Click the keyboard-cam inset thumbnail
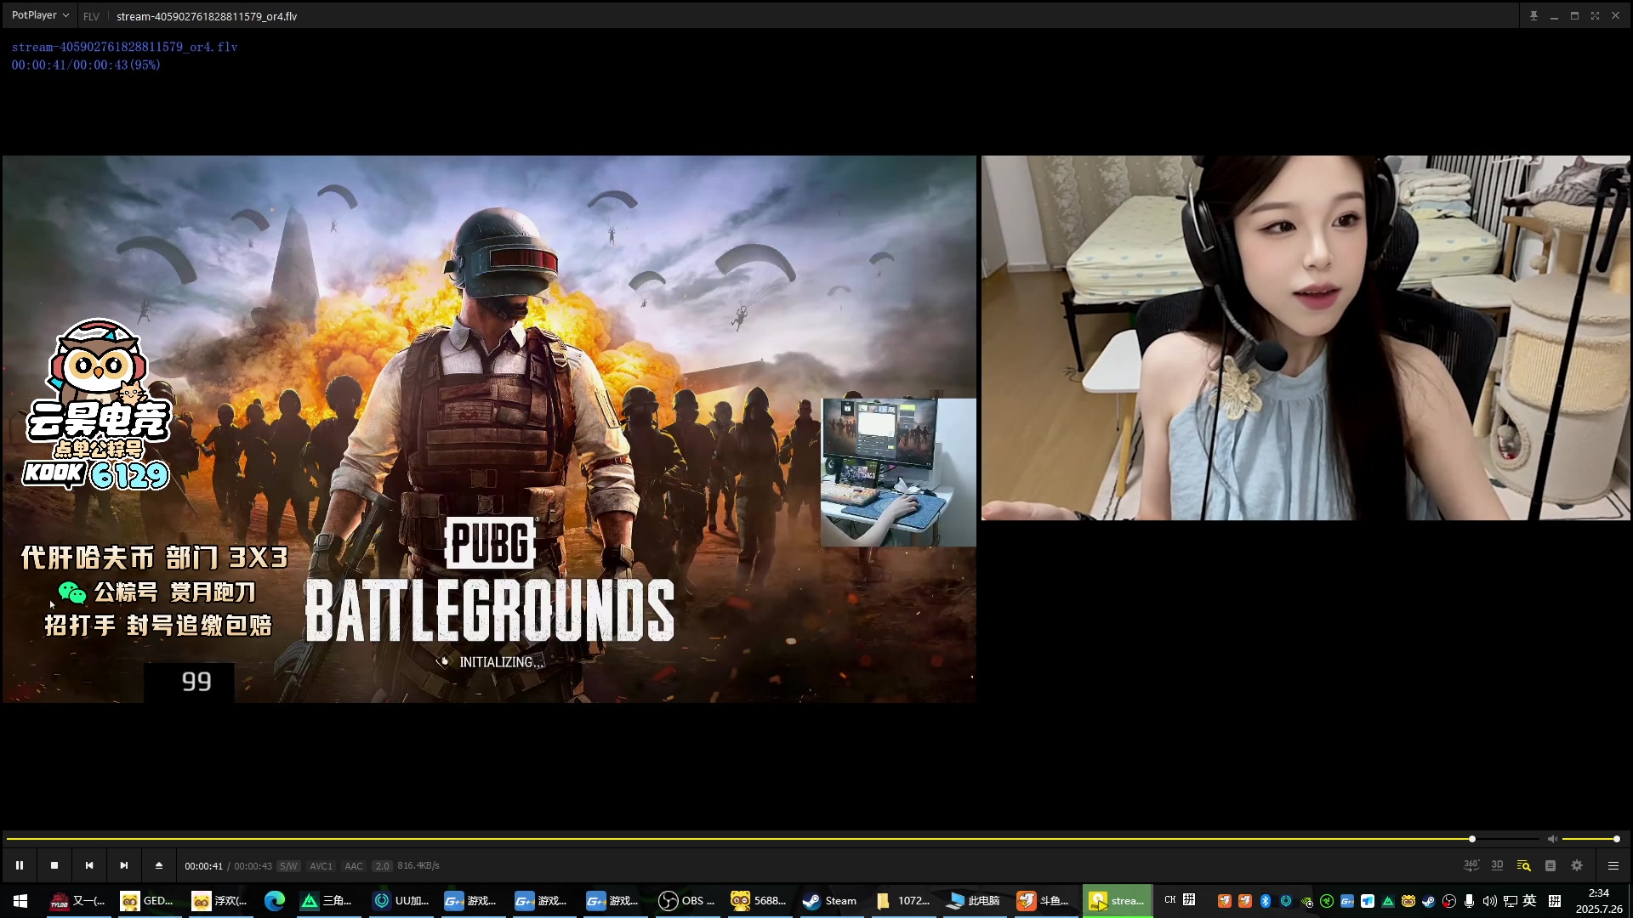 point(898,472)
